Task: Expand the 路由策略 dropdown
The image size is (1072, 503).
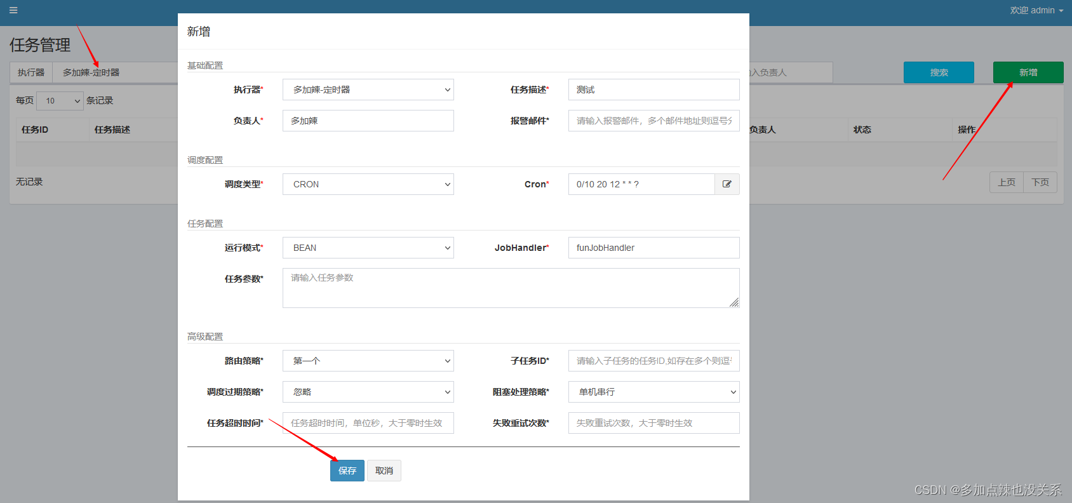Action: [x=368, y=361]
